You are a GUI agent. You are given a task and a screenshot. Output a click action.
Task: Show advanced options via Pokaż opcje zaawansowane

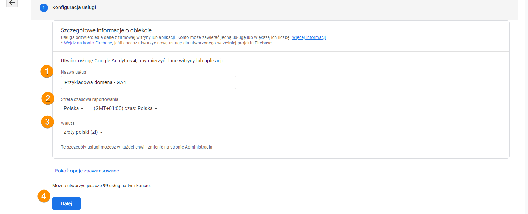(87, 171)
